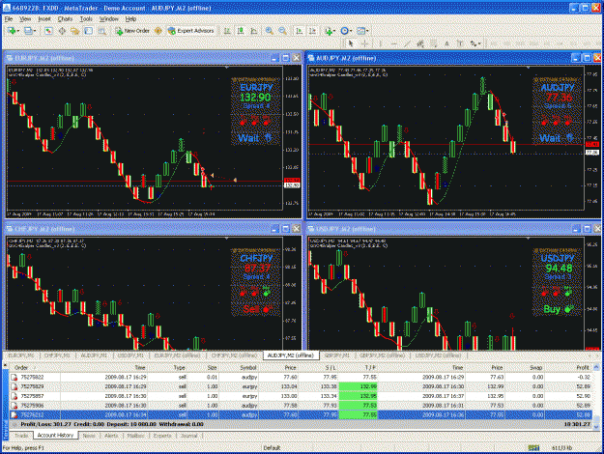Select the Horizontal Line tool

[393, 43]
